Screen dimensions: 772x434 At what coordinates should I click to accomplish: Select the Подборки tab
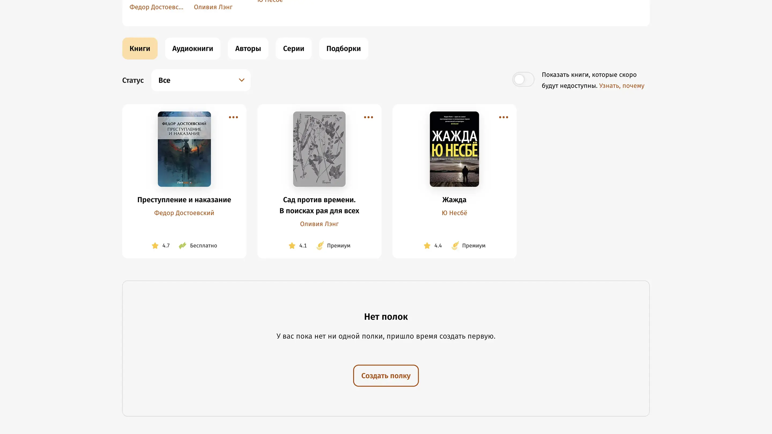(343, 48)
